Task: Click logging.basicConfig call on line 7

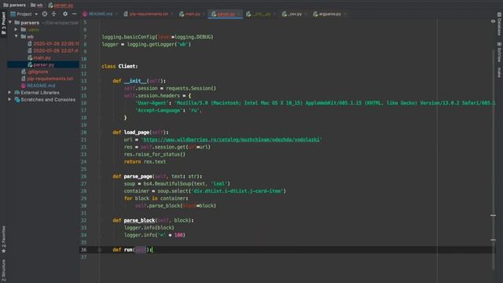Action: [x=157, y=37]
